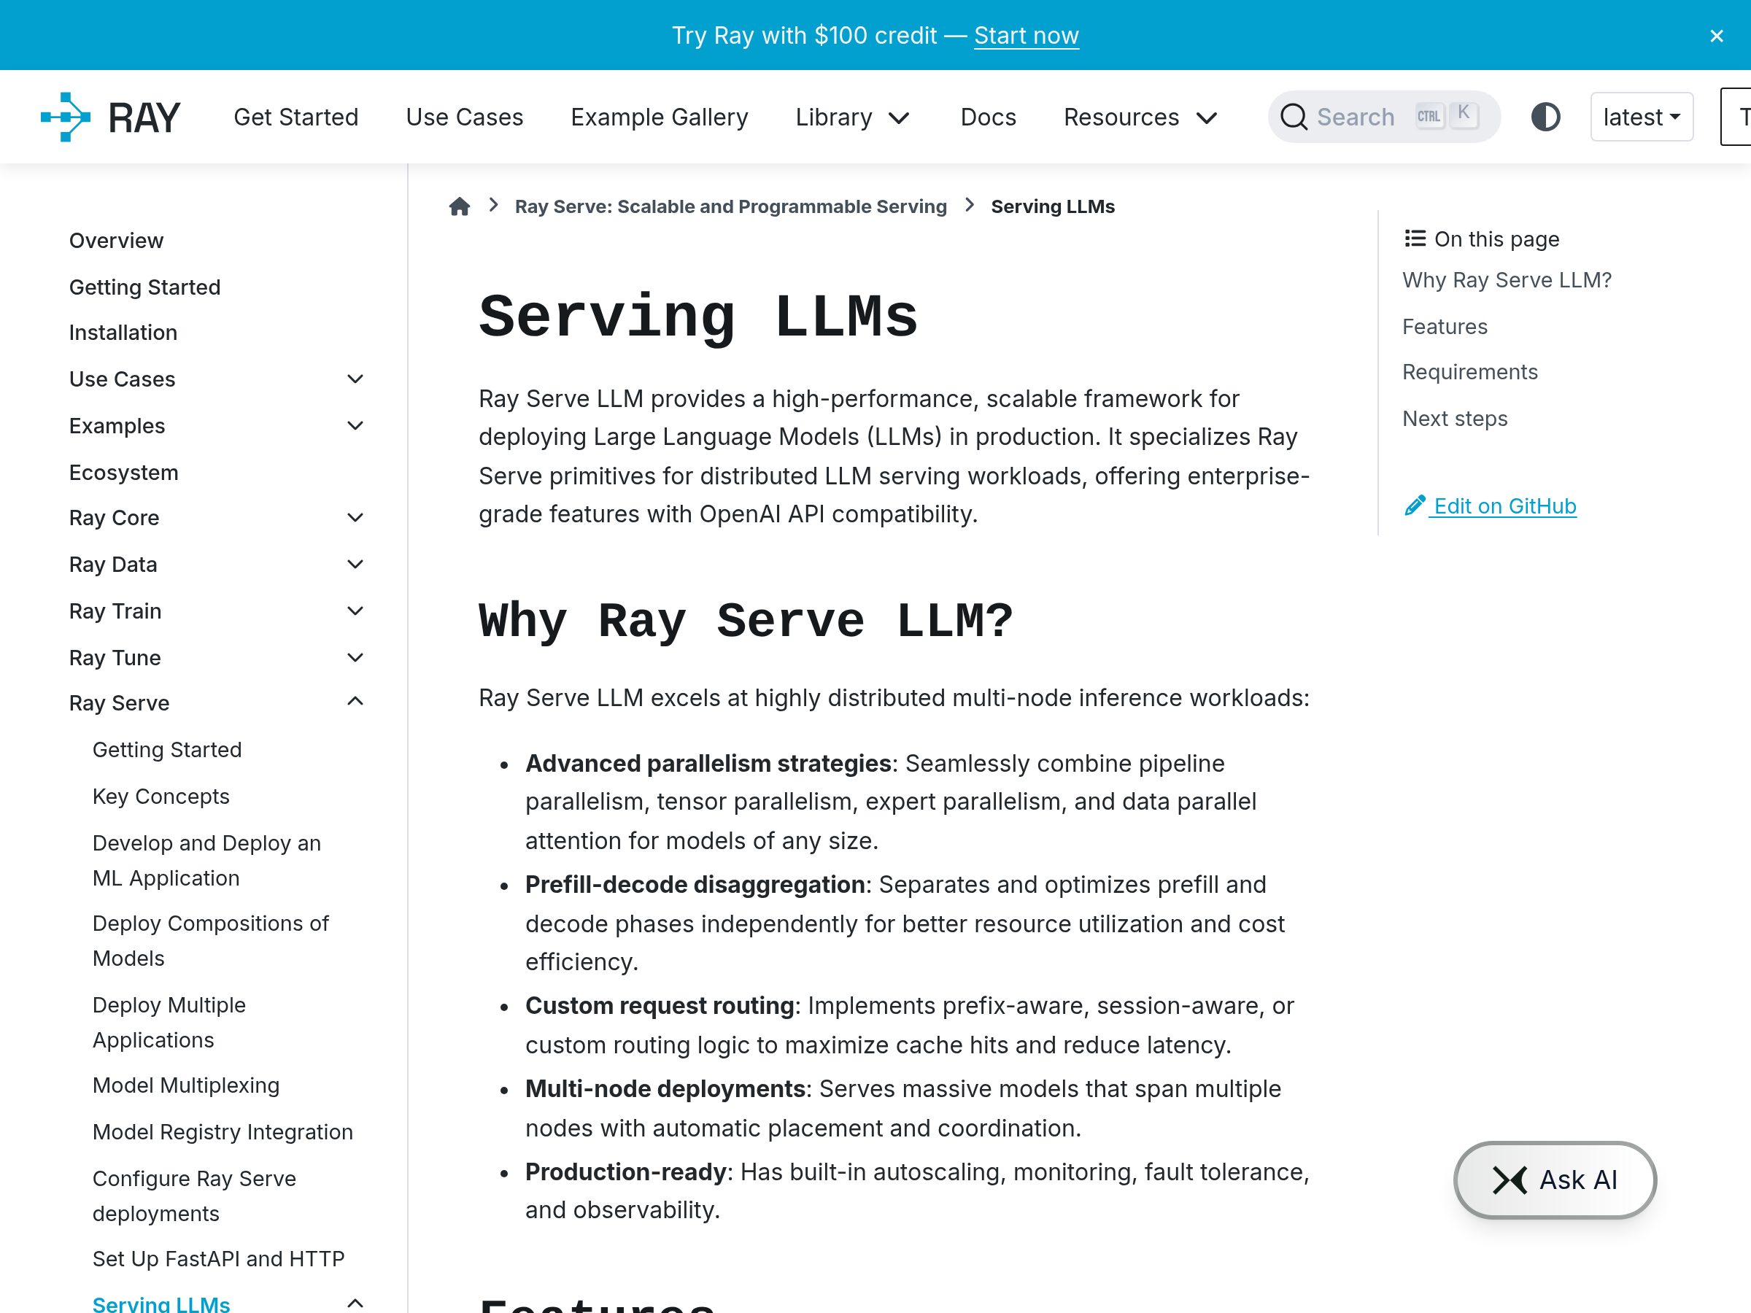Open Develop and Deploy an ML Application

pos(206,860)
